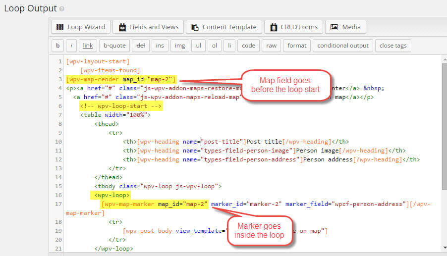Click the closing wpv-loop tag on line 21

[114, 249]
